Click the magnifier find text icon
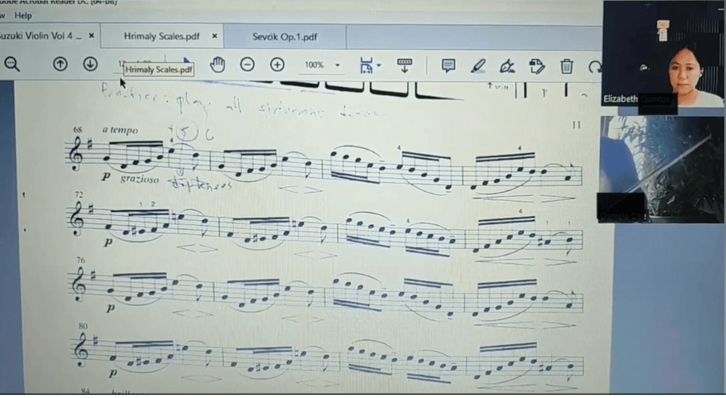This screenshot has width=726, height=398. 11,64
